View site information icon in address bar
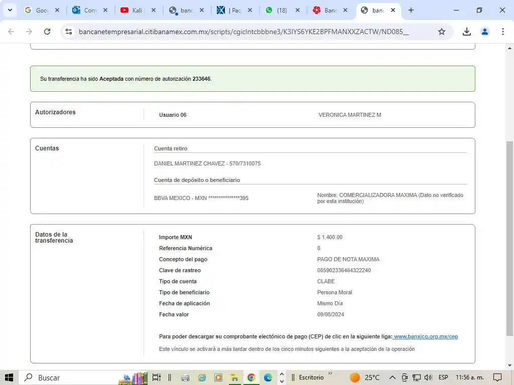 69,32
